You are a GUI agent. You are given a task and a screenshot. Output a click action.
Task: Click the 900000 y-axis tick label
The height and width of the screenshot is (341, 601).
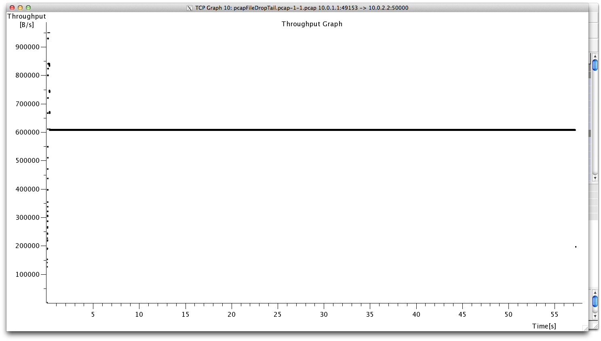tap(27, 47)
